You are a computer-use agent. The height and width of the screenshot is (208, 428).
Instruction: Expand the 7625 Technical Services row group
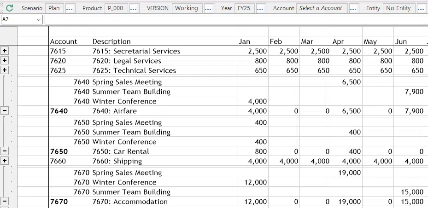[5, 70]
